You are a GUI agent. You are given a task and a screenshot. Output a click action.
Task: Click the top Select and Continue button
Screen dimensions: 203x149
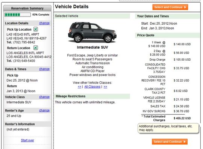pyautogui.click(x=170, y=7)
